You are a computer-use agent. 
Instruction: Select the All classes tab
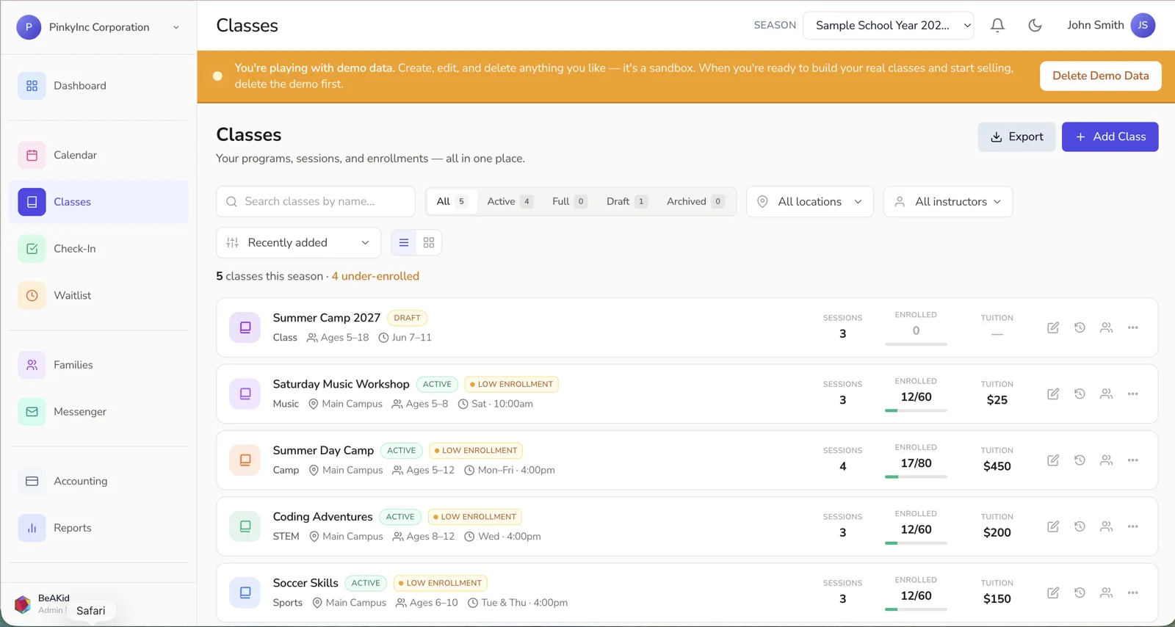click(x=452, y=202)
